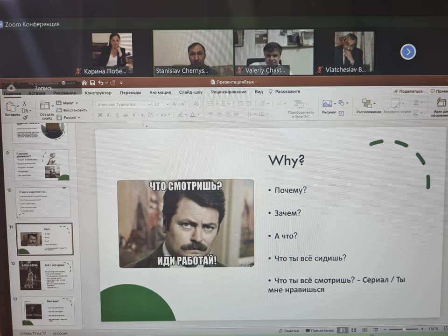Click the Copy icon in the ribbon

[x=25, y=111]
